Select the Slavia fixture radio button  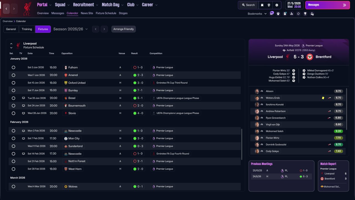(13, 113)
